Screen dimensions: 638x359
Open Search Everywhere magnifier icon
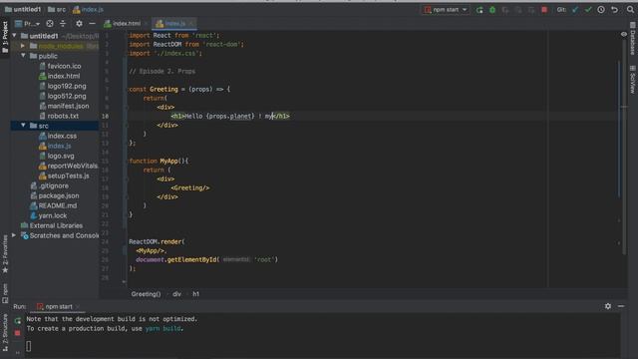(x=630, y=10)
